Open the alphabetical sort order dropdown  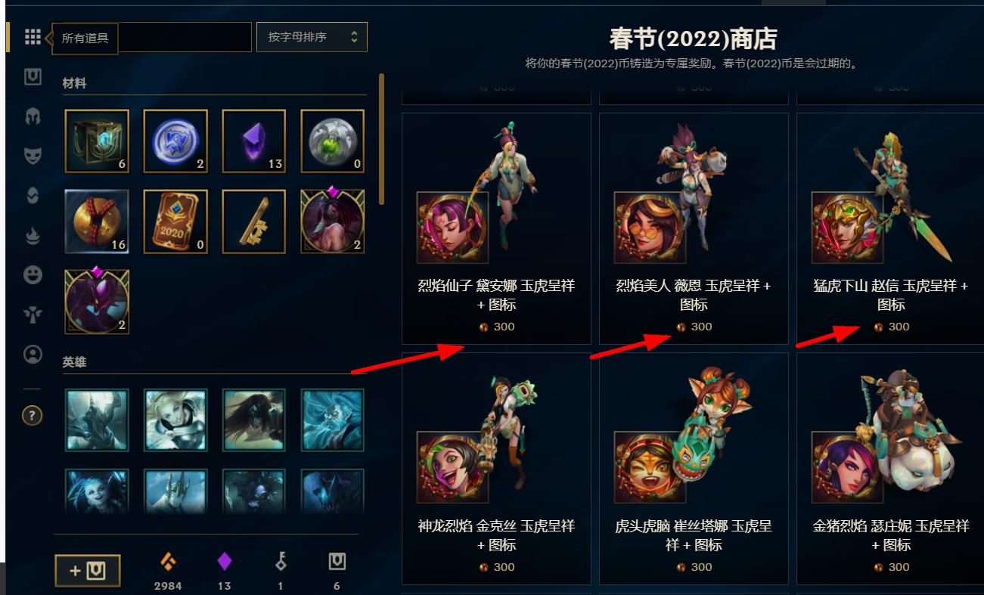coord(312,37)
